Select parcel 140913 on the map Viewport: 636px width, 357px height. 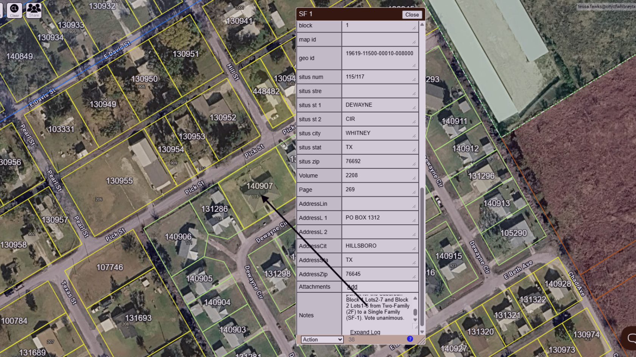[497, 203]
